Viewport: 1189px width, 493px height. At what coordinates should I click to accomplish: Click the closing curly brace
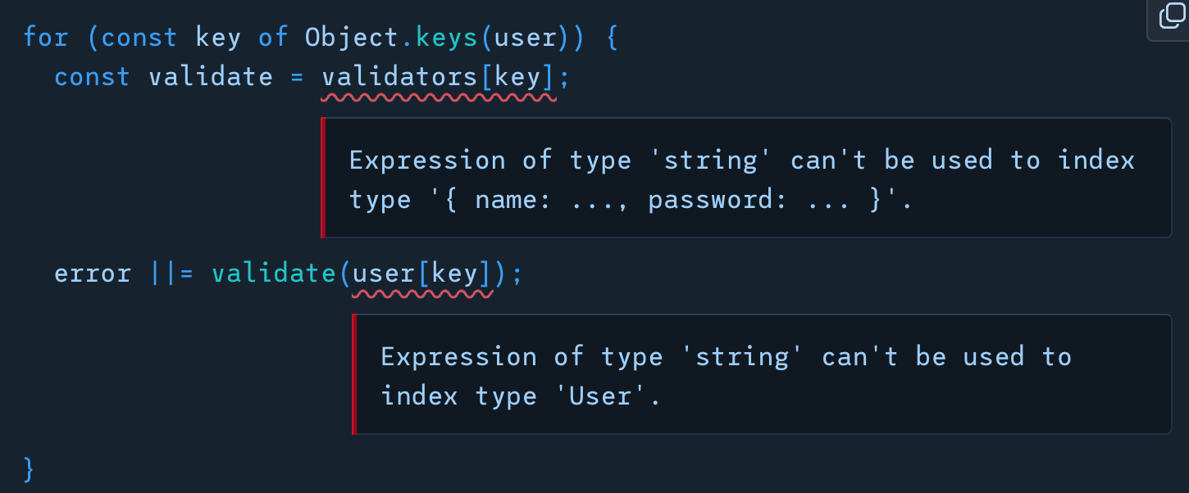30,468
